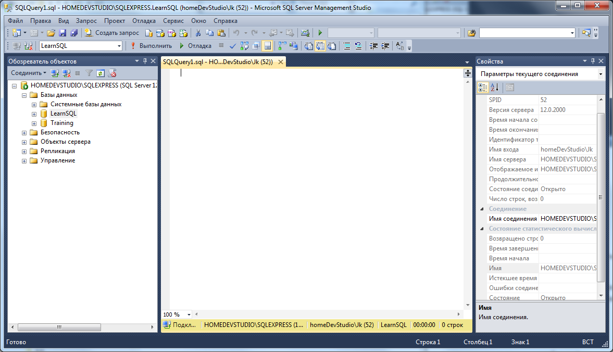Click the Отладка toolbar button
The image size is (613, 352).
tap(195, 46)
